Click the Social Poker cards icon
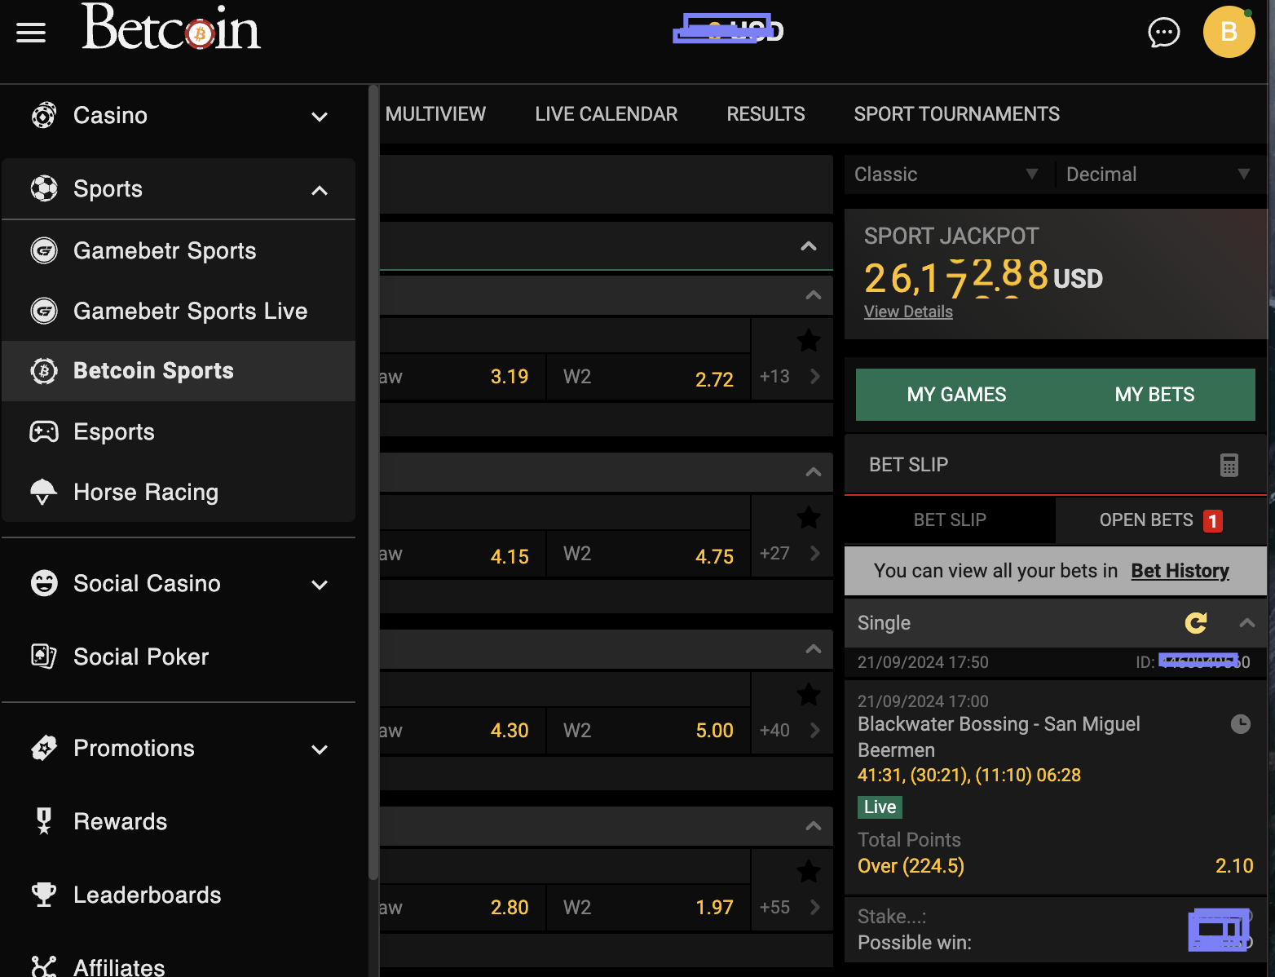Image resolution: width=1275 pixels, height=977 pixels. click(x=44, y=656)
